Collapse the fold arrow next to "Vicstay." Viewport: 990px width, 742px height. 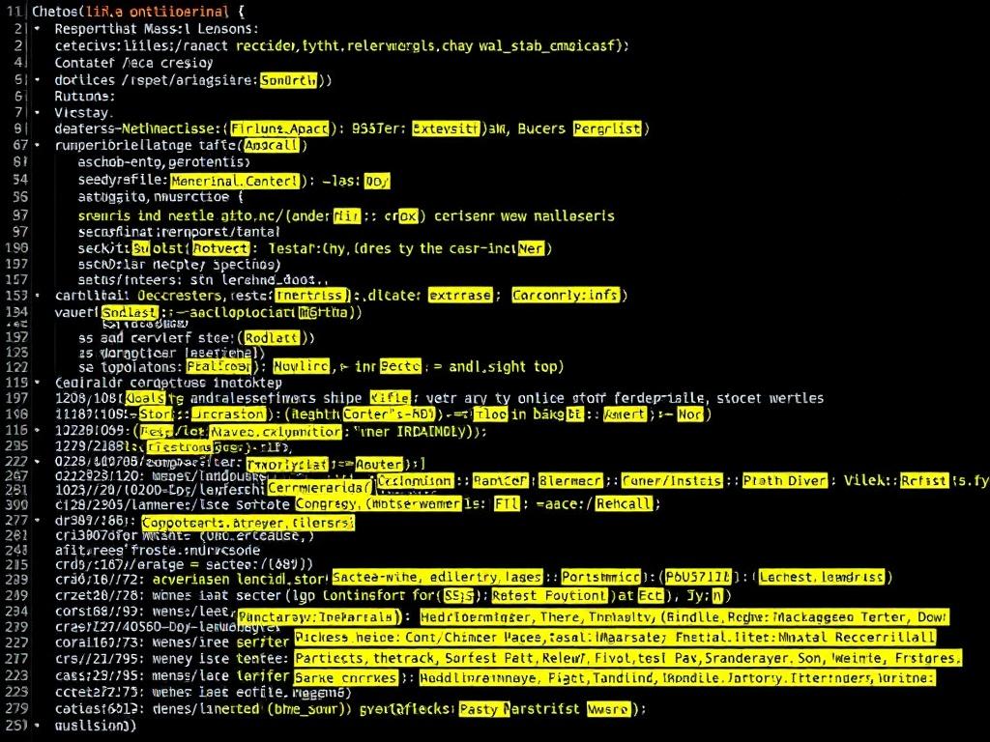[37, 112]
